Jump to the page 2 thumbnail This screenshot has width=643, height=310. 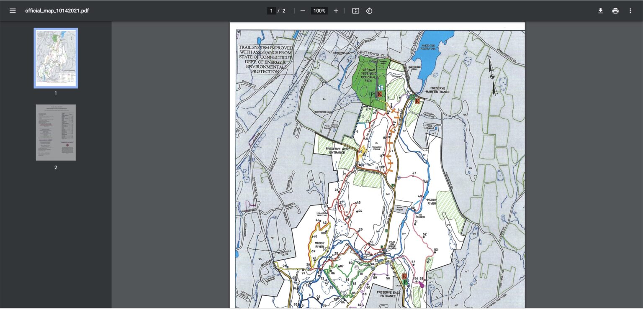click(56, 133)
